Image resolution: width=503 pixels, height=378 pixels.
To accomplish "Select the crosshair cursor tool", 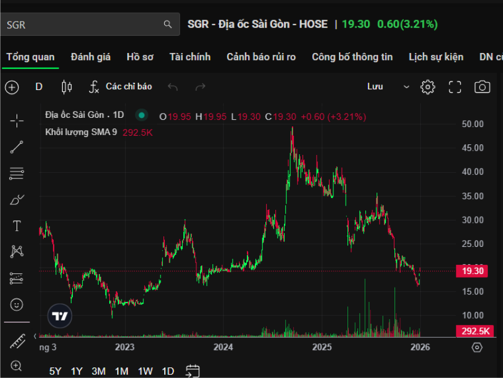I will click(17, 120).
